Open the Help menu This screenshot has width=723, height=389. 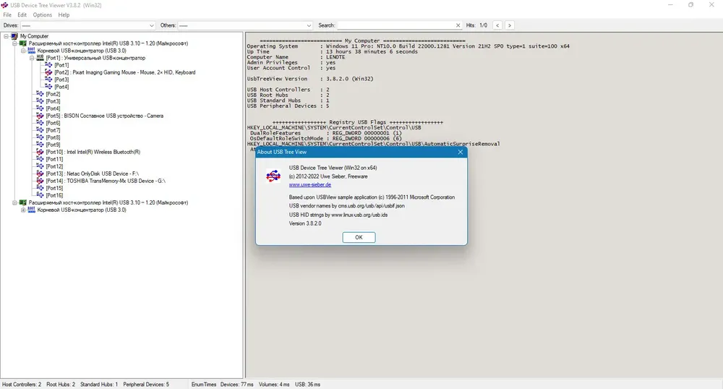64,14
